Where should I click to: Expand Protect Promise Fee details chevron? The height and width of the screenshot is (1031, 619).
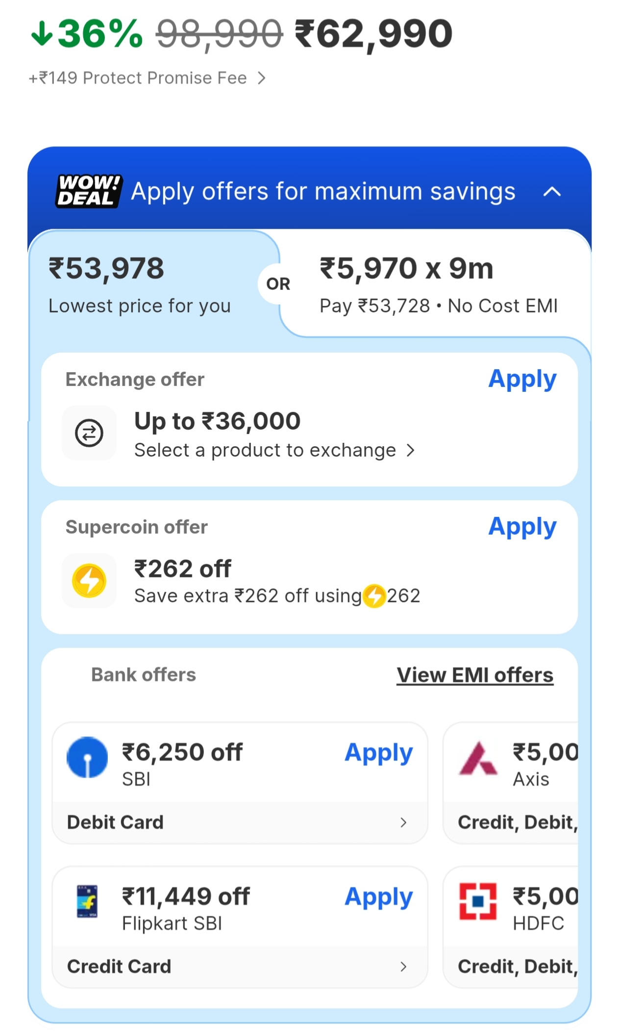262,78
